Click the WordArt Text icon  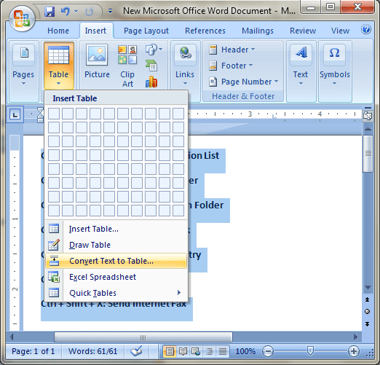click(301, 52)
